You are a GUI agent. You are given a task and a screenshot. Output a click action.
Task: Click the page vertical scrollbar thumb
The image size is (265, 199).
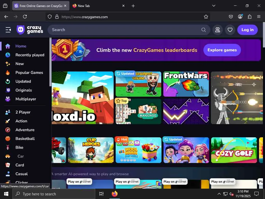pyautogui.click(x=264, y=35)
